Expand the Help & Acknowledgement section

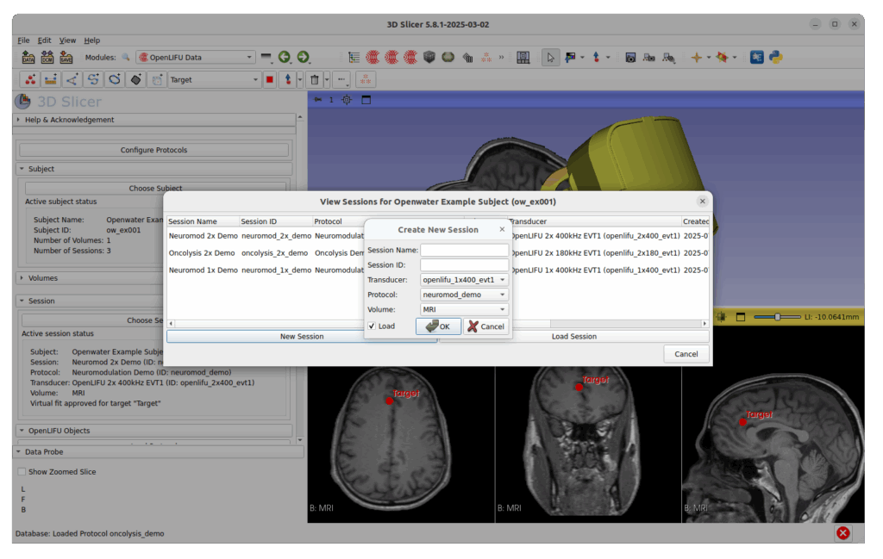pyautogui.click(x=155, y=120)
